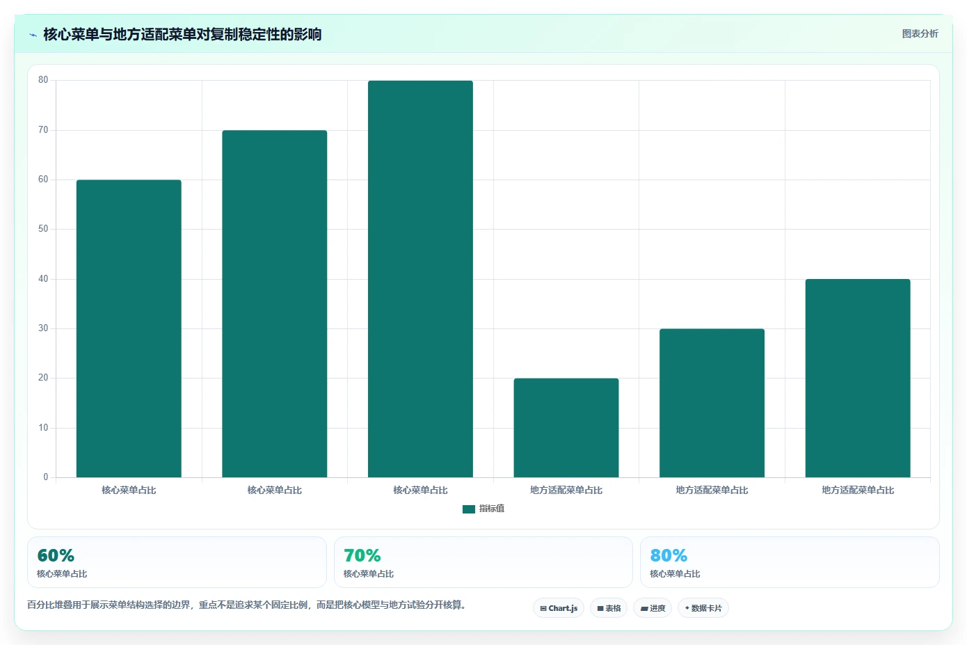Click the 表格 tag chip

(x=609, y=608)
